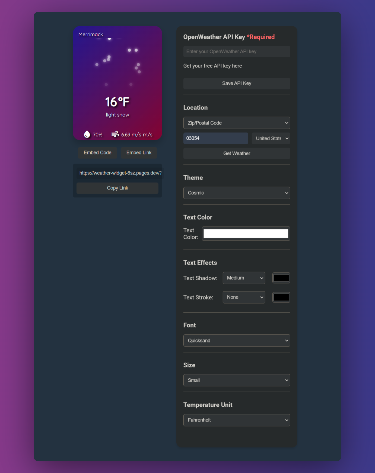The width and height of the screenshot is (375, 473).
Task: Click the wind speed icon
Action: click(x=115, y=134)
